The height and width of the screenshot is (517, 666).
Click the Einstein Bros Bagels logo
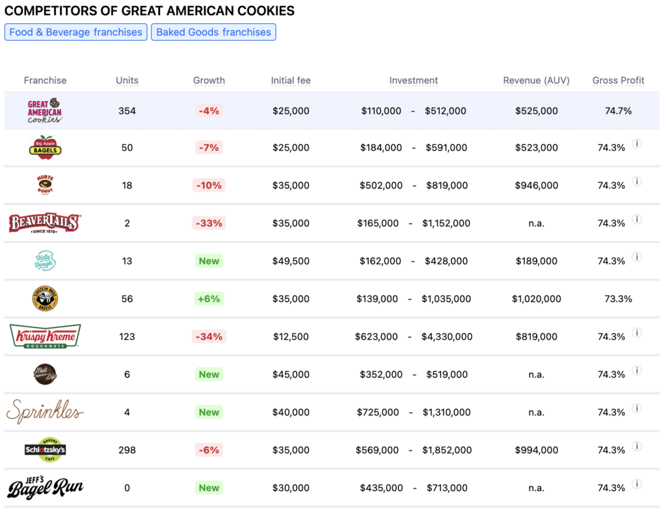point(45,298)
